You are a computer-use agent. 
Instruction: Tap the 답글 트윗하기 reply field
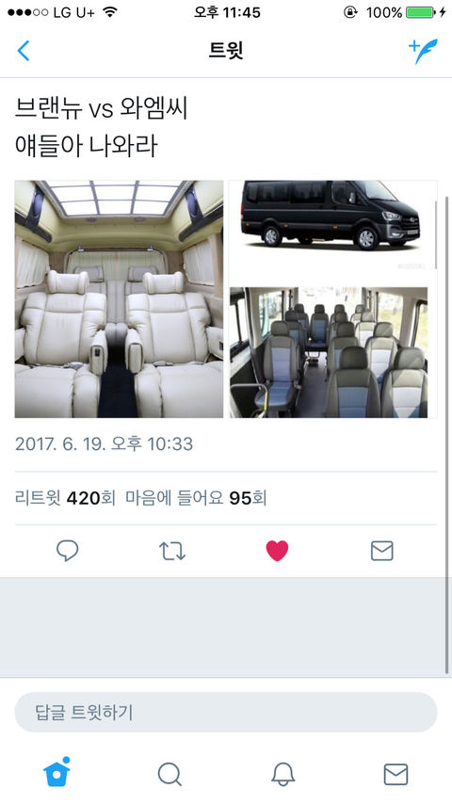click(x=226, y=713)
